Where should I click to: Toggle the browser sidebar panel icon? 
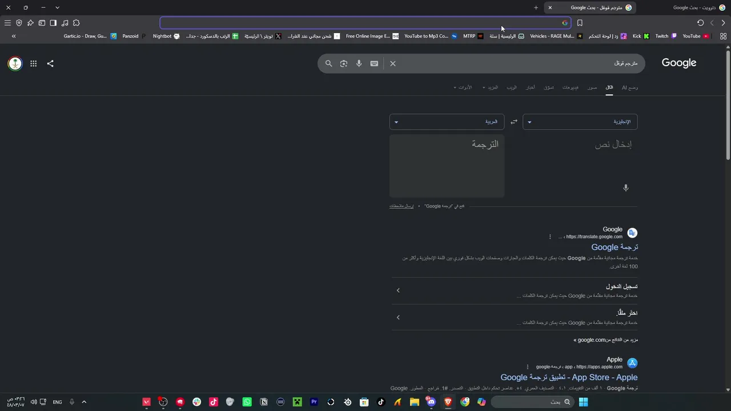pyautogui.click(x=53, y=23)
